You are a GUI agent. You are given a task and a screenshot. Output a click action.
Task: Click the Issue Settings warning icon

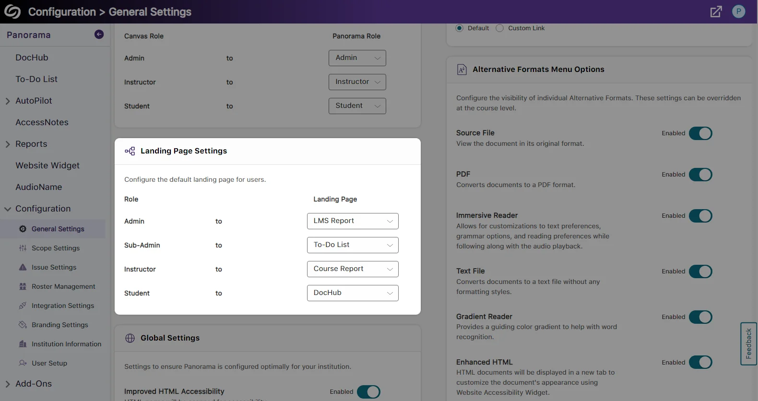coord(23,267)
